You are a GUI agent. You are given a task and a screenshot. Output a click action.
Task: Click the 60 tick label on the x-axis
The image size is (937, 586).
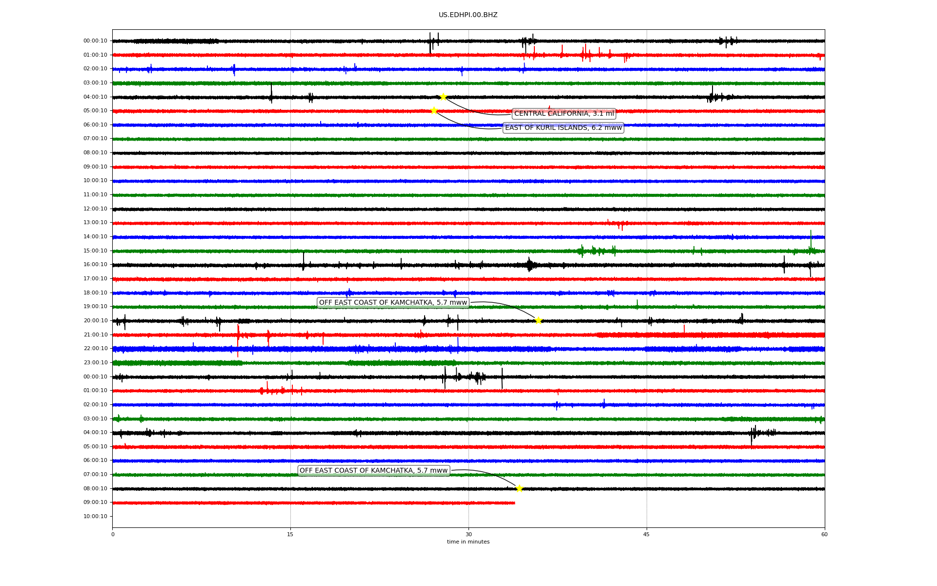[824, 534]
